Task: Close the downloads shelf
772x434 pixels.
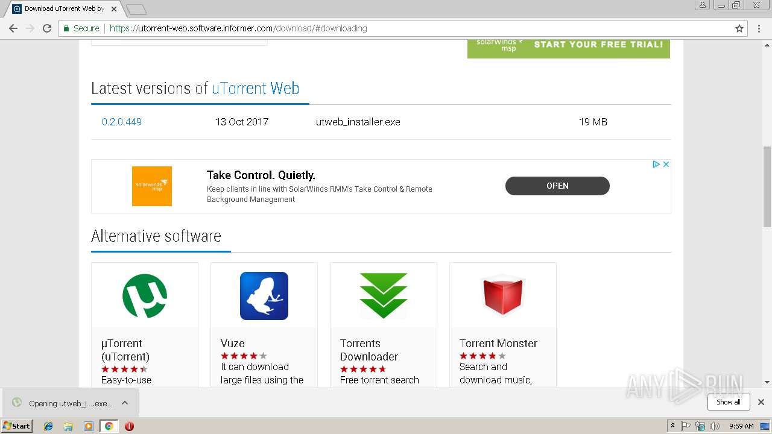Action: [x=761, y=402]
